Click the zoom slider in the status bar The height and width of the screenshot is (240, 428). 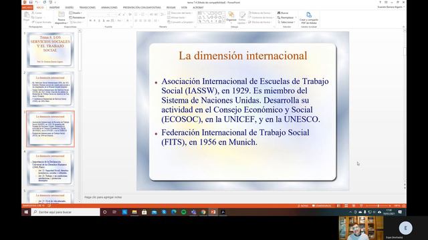[378, 206]
